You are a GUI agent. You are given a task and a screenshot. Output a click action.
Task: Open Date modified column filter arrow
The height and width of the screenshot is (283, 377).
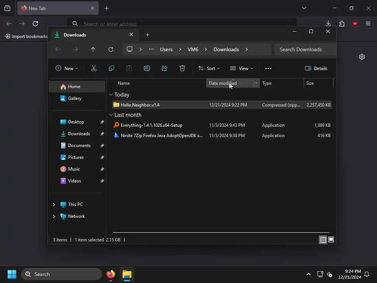point(257,83)
